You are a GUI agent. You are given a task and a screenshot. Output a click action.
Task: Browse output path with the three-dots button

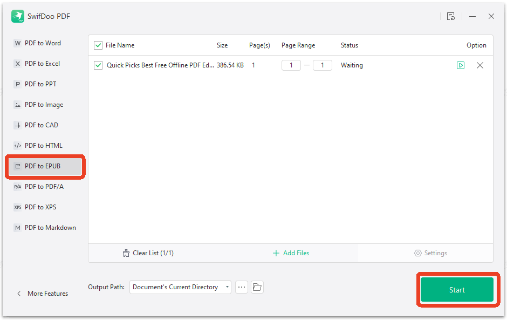[242, 287]
